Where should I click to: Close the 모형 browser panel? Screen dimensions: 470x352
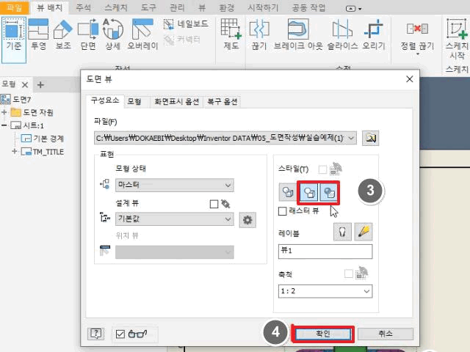pos(25,85)
